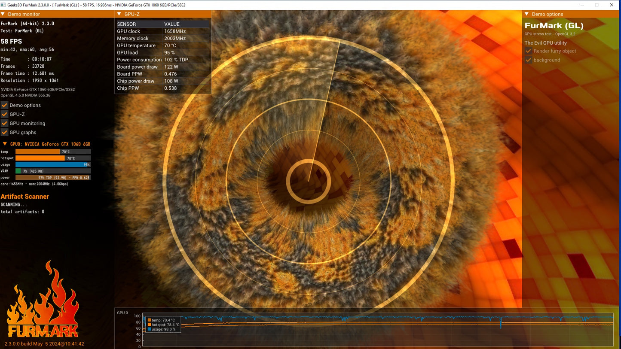
Task: Click the FurMark flame logo
Action: click(43, 299)
